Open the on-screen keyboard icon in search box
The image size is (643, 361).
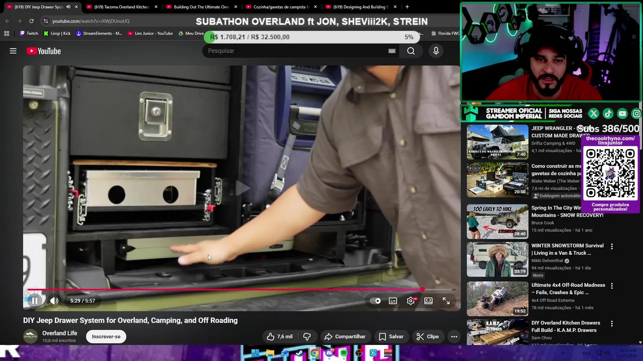[392, 51]
